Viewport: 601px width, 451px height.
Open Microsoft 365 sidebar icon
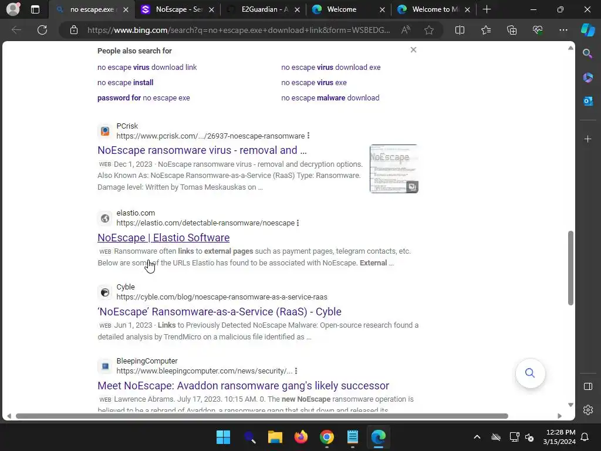coord(588,78)
